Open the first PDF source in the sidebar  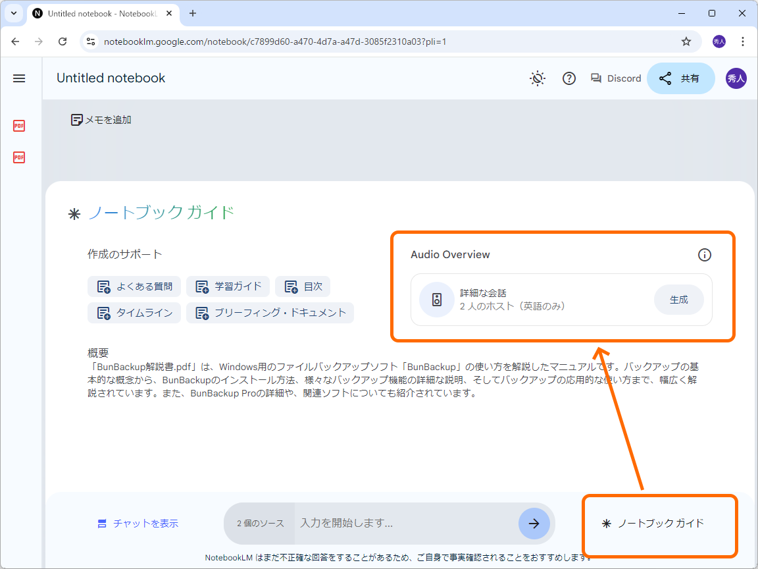tap(19, 125)
